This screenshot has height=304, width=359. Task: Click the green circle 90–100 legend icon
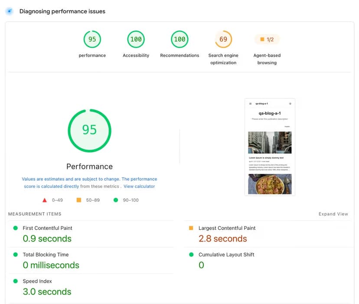pos(116,200)
